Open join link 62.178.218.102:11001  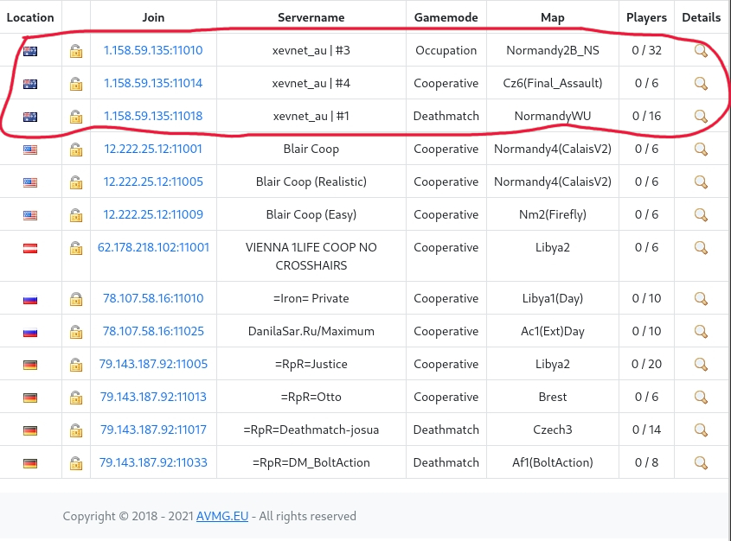click(153, 248)
